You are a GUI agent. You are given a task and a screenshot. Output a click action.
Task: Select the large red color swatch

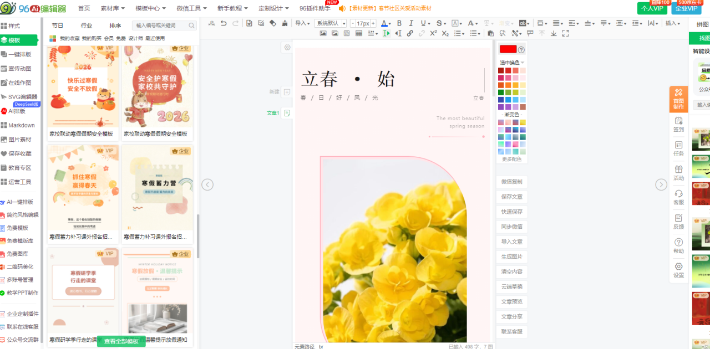click(508, 49)
